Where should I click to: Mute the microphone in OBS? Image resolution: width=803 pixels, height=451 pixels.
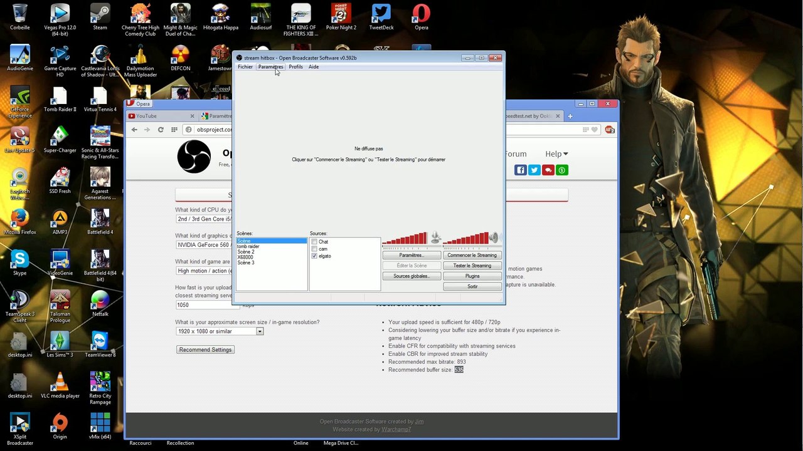[435, 238]
